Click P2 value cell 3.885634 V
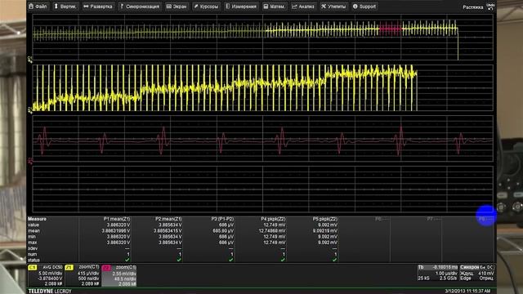 (170, 225)
